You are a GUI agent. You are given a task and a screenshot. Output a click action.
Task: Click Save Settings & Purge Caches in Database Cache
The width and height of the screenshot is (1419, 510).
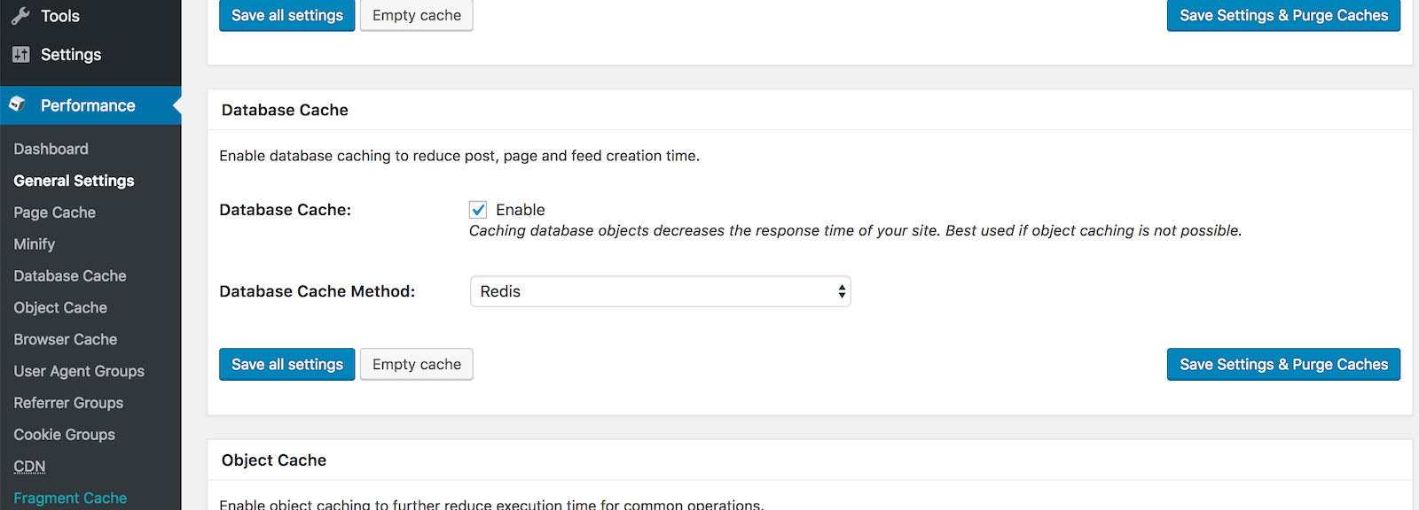click(x=1282, y=365)
